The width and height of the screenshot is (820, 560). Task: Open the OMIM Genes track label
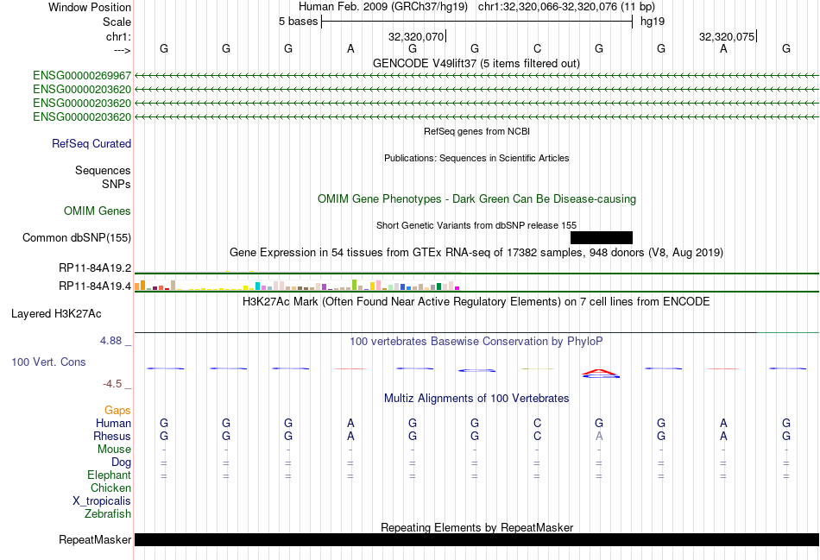tap(98, 211)
